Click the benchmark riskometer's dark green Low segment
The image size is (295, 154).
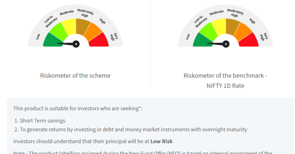click(201, 40)
